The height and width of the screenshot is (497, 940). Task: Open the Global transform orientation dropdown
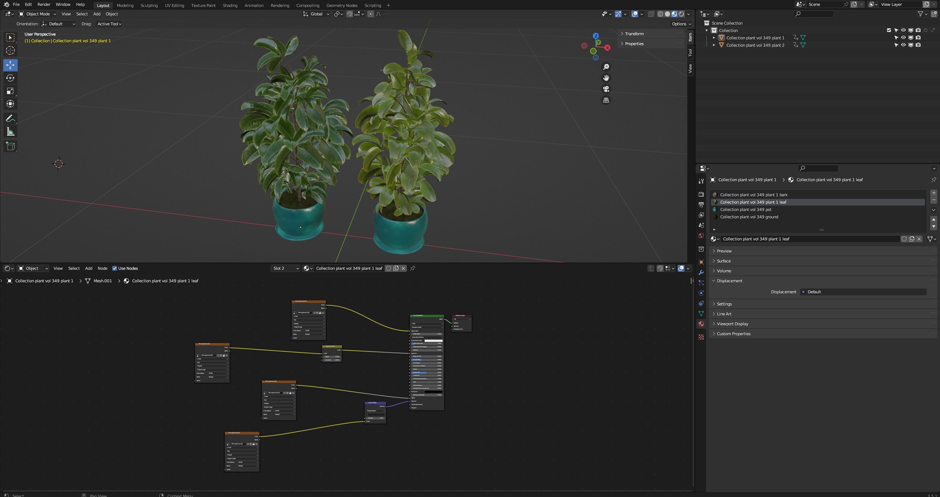pyautogui.click(x=316, y=14)
